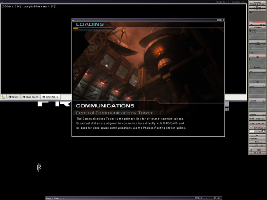267x200 pixels.
Task: Click the CPU temperature panel in GKrellM
Action: point(257,24)
